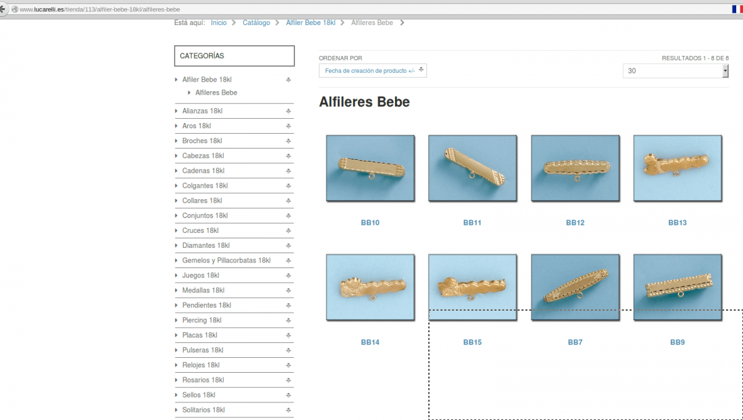Click the French flag language icon
743x420 pixels.
pyautogui.click(x=738, y=9)
